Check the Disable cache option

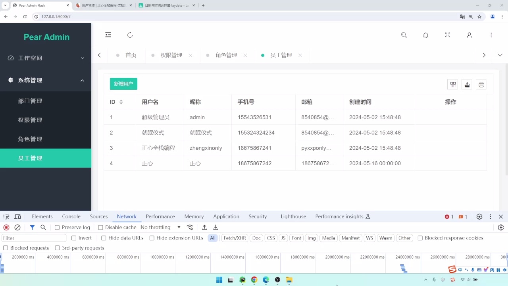click(100, 227)
